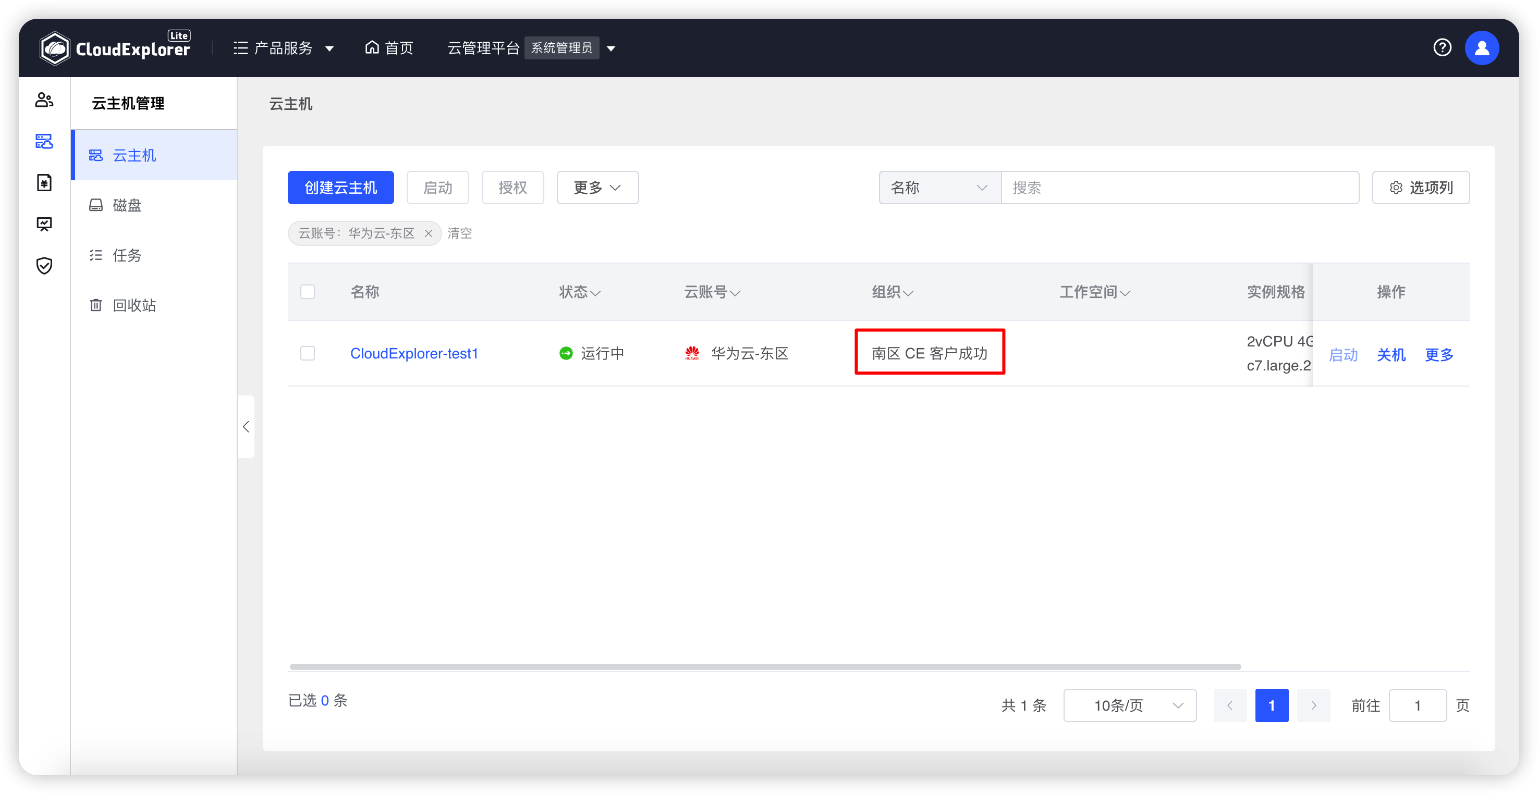Click the 启动 toolbar button
The image size is (1538, 794).
click(437, 188)
